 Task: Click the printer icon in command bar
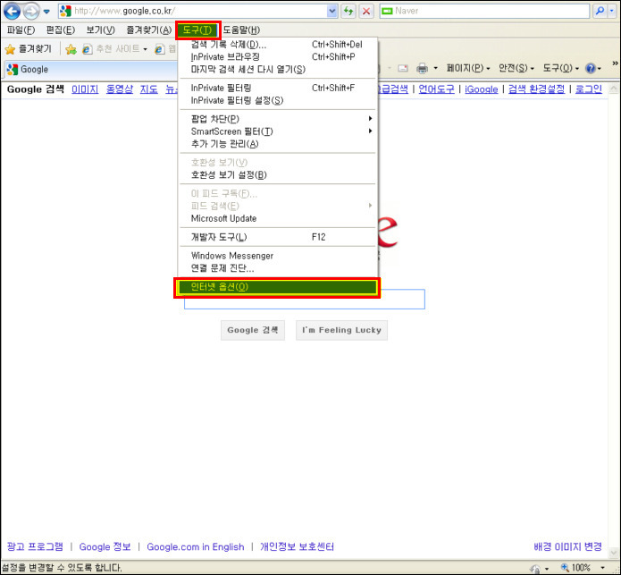click(x=422, y=69)
